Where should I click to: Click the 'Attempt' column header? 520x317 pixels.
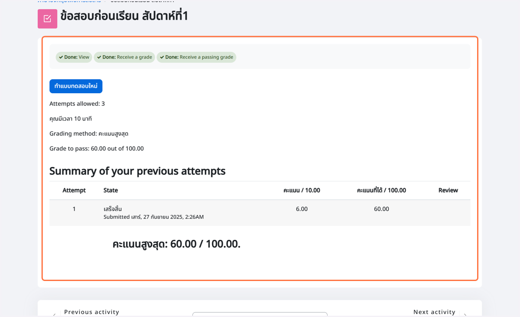coord(74,190)
